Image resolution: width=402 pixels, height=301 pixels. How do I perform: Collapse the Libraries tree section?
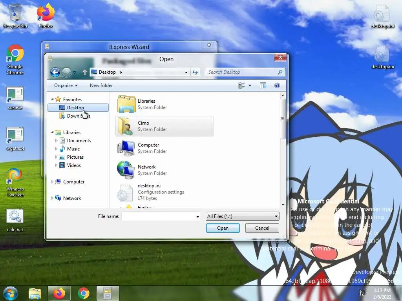tap(52, 132)
